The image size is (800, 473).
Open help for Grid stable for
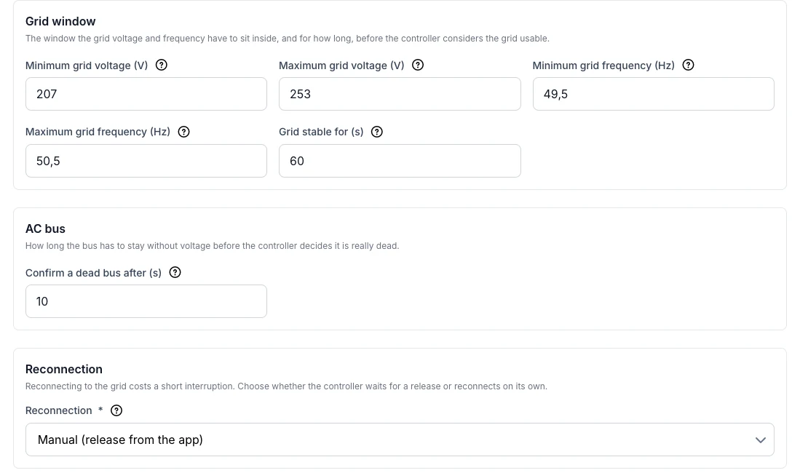click(376, 132)
